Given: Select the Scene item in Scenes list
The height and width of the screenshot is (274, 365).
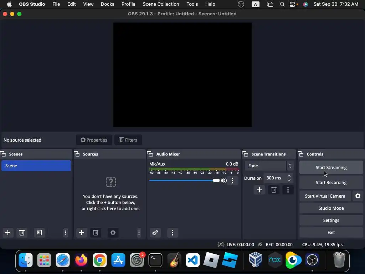Looking at the screenshot, I should (36, 166).
